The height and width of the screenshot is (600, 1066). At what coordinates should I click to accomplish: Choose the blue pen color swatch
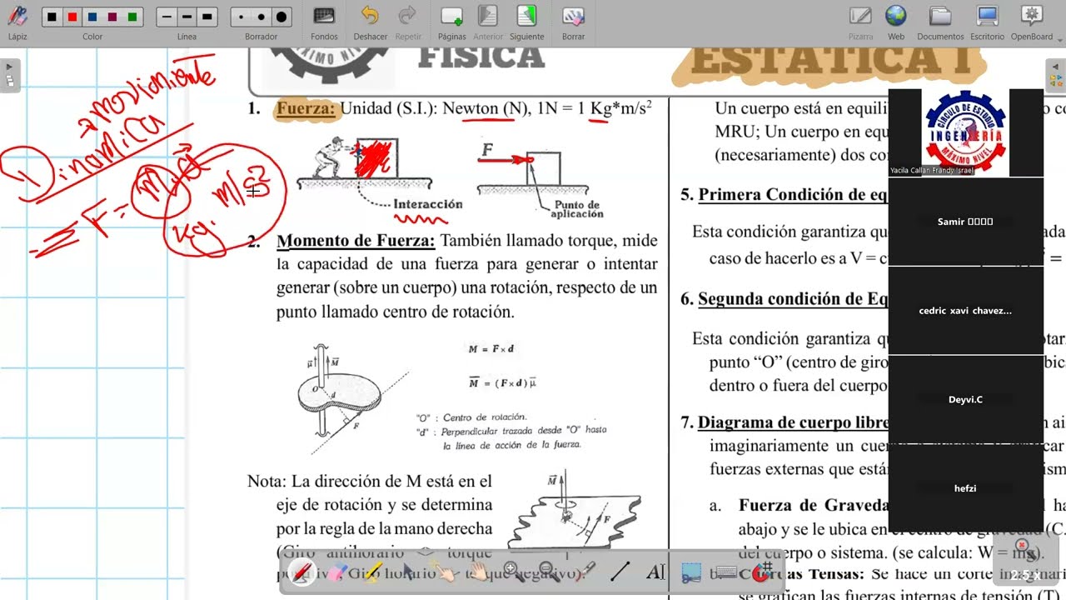pyautogui.click(x=92, y=17)
